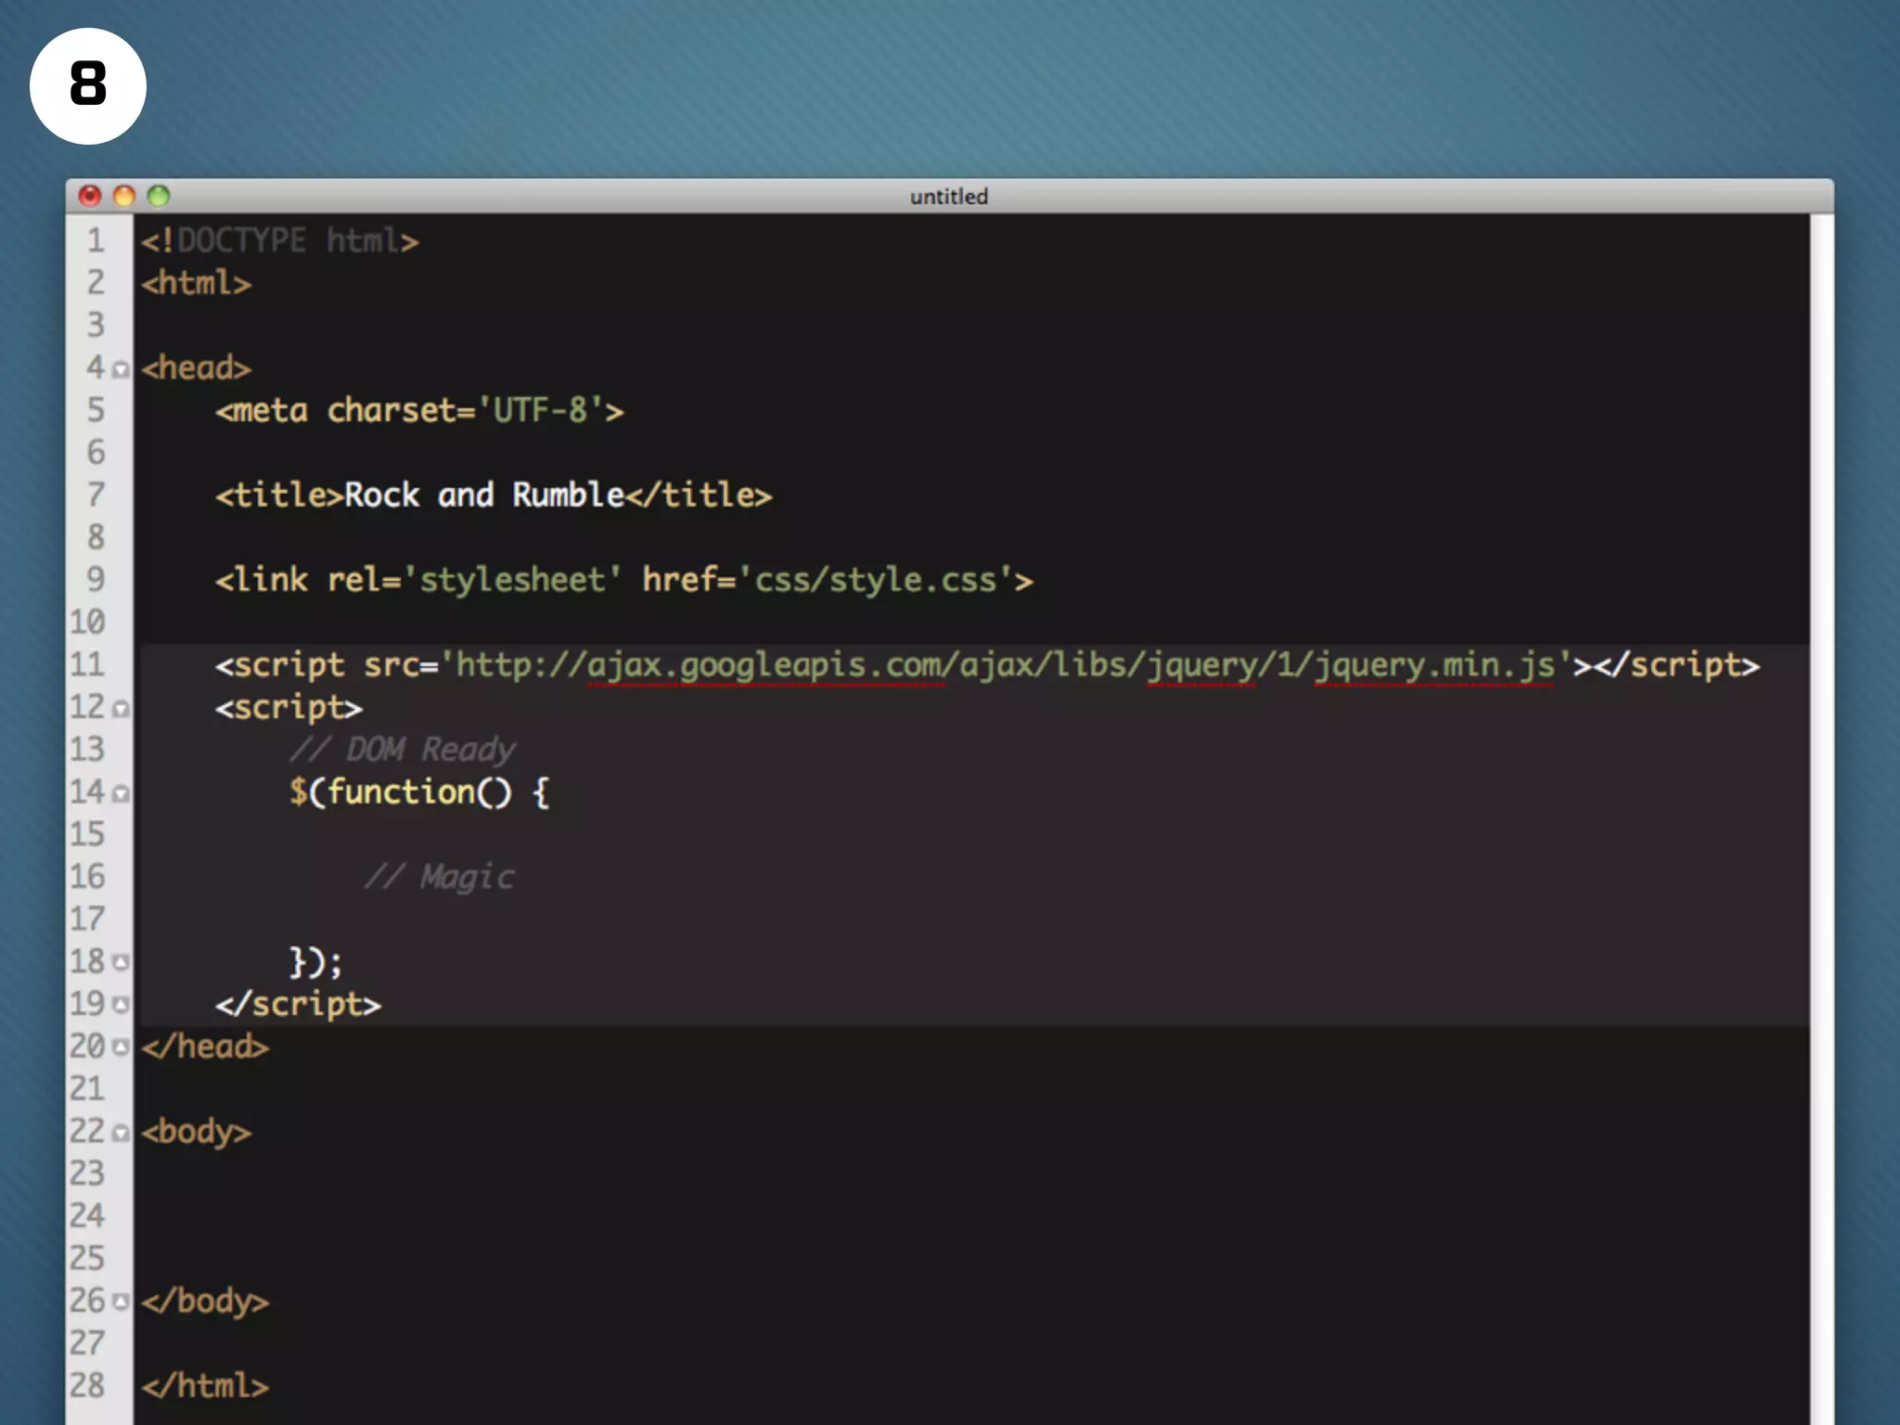This screenshot has height=1425, width=1900.
Task: Minimize the editor using the yellow button
Action: tap(124, 196)
